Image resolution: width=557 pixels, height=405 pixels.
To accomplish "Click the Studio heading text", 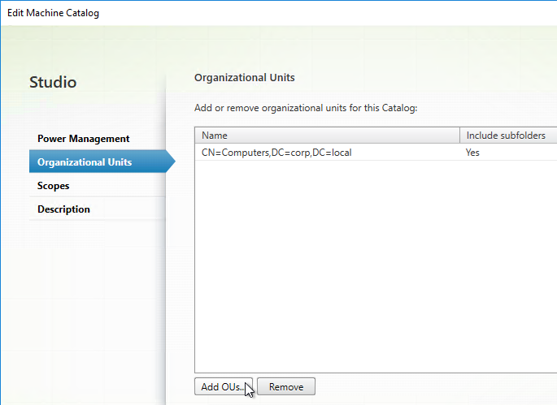I will tap(53, 82).
